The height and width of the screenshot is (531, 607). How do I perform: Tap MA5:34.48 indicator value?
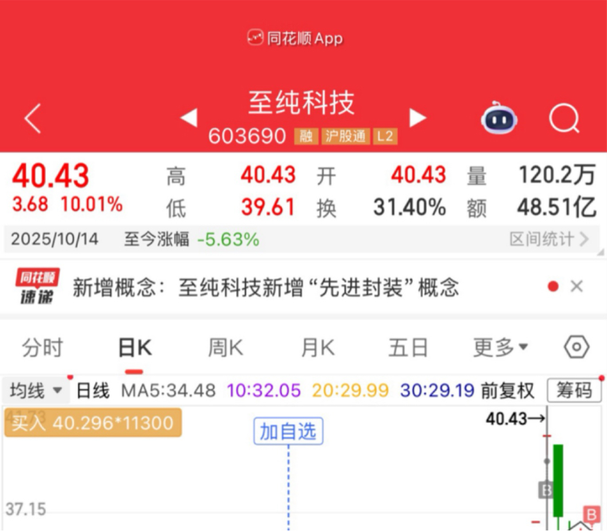click(x=168, y=391)
